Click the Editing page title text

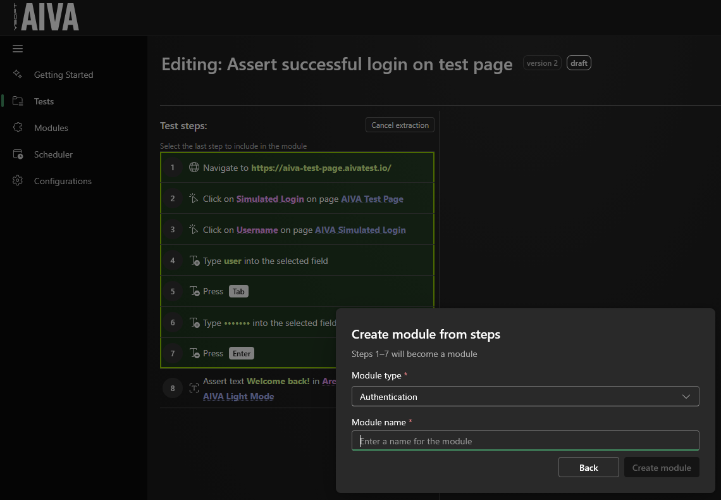[x=337, y=64]
